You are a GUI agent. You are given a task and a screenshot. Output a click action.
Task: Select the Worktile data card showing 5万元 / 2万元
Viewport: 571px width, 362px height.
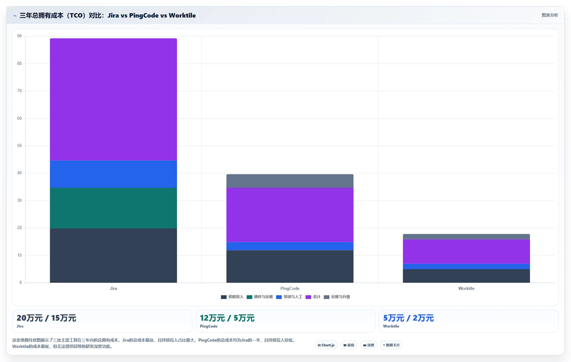click(469, 321)
